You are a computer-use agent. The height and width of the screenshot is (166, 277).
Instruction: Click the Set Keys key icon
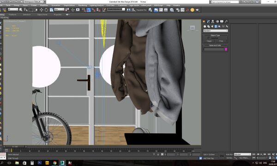coord(222,156)
